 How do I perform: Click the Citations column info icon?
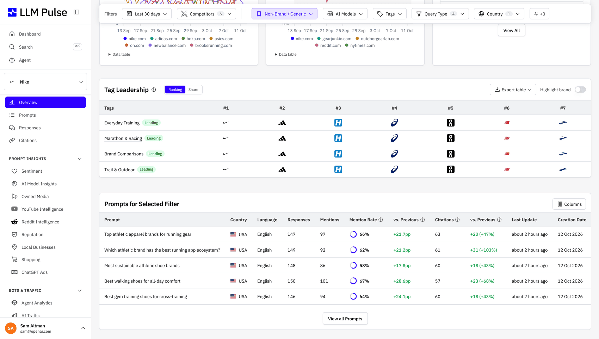[457, 220]
